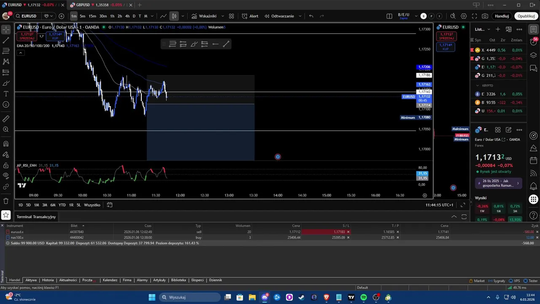
Task: Open the Fibonacci tools in left sidebar
Action: tap(6, 51)
